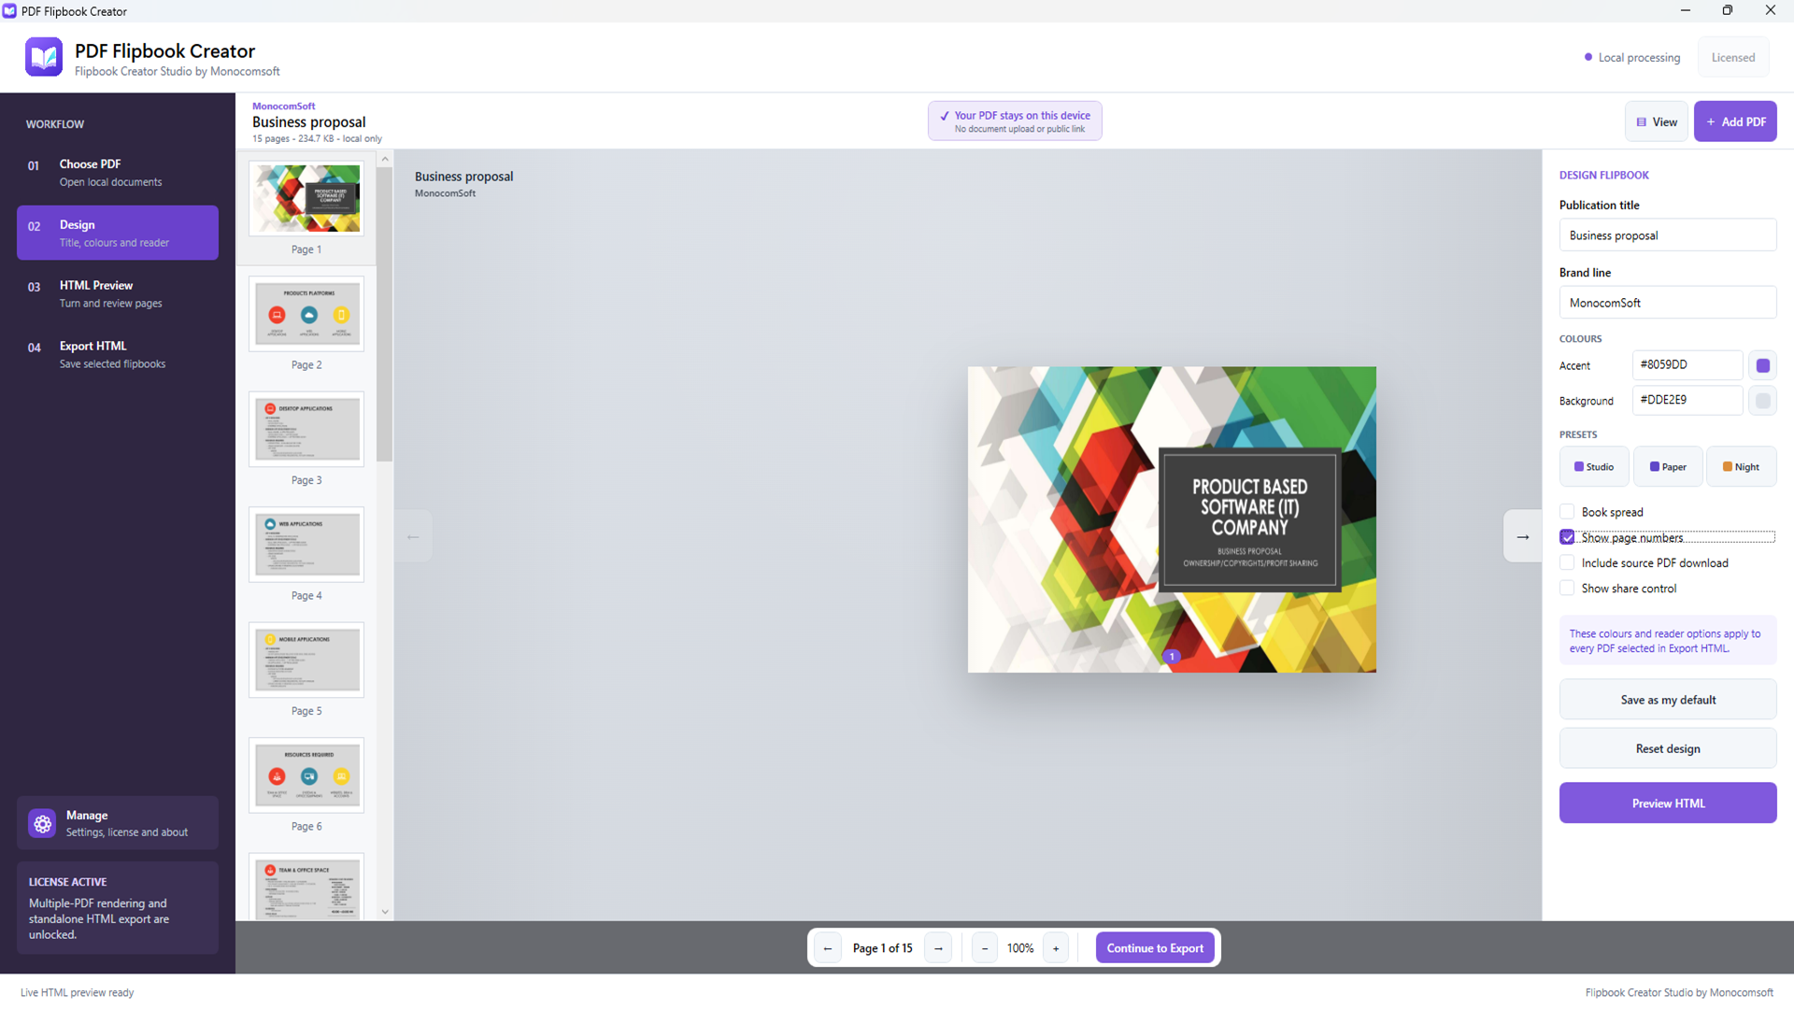Image resolution: width=1794 pixels, height=1009 pixels.
Task: Click Reset design button
Action: coord(1668,748)
